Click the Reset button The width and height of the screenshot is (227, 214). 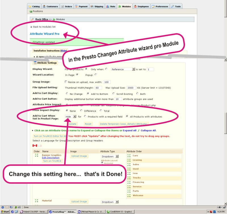[x=88, y=124]
